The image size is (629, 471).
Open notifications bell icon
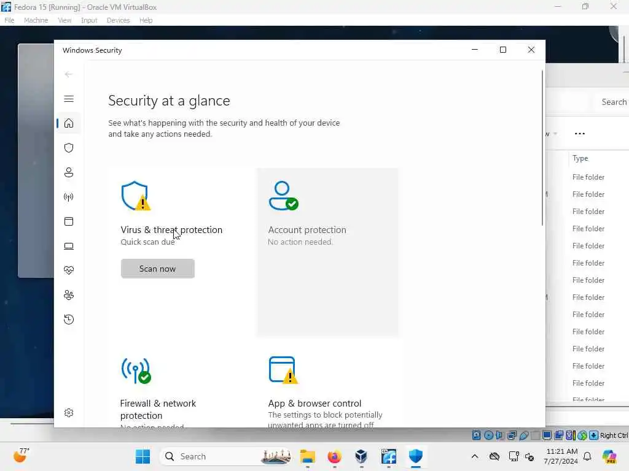point(587,456)
